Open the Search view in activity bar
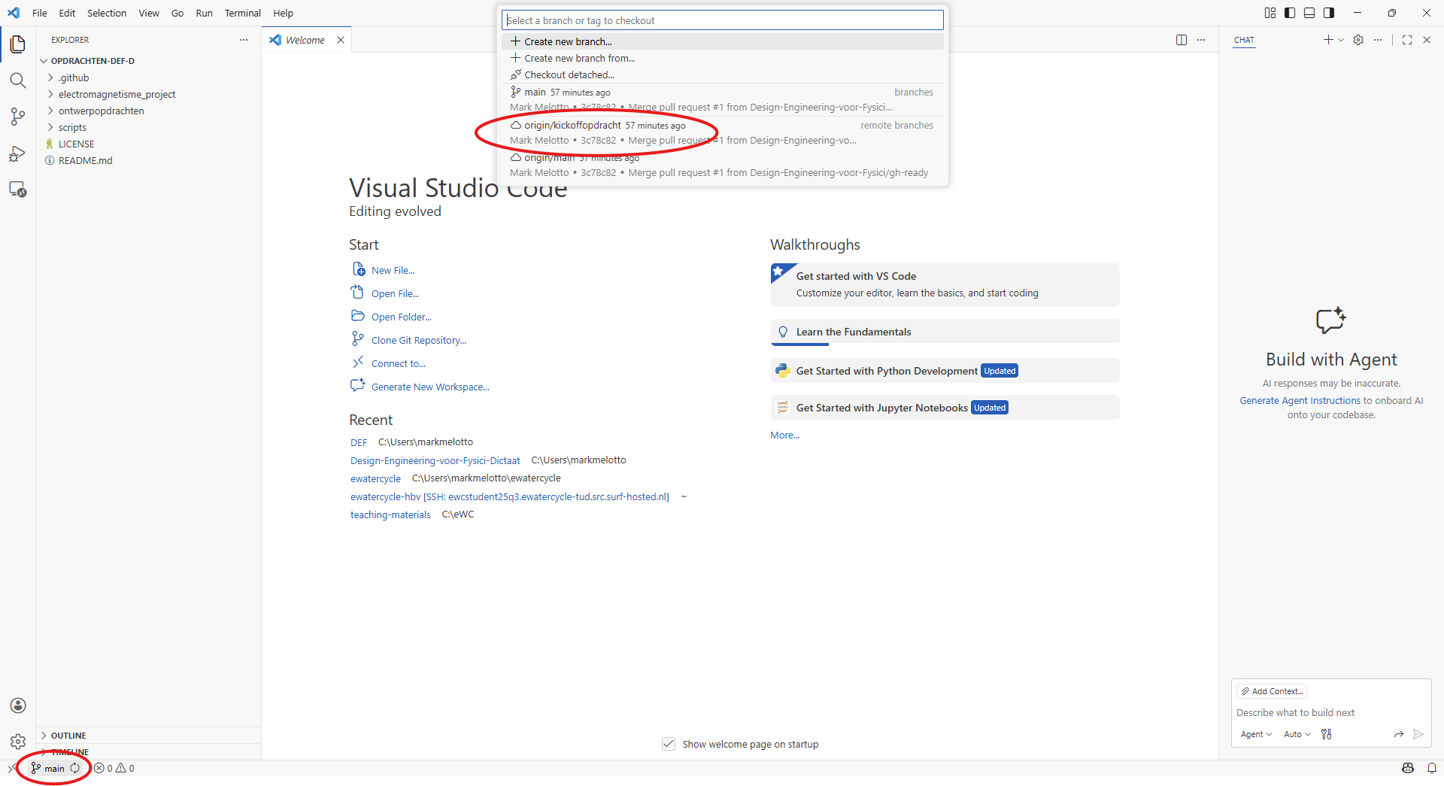The height and width of the screenshot is (786, 1444). 18,80
